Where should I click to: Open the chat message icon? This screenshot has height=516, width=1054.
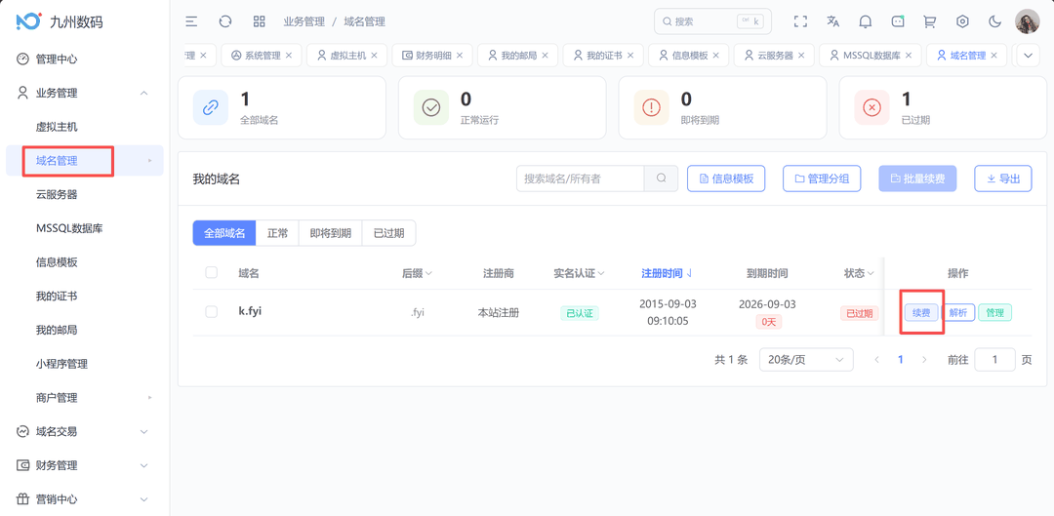pyautogui.click(x=898, y=21)
